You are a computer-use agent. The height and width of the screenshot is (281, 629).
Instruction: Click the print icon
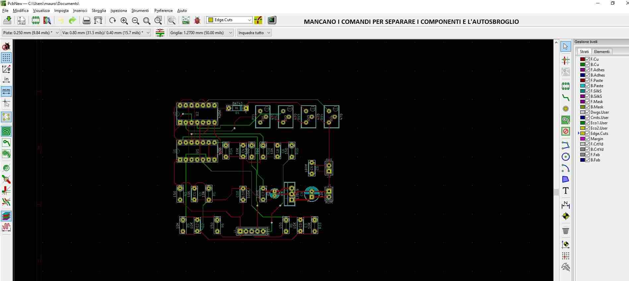(86, 20)
